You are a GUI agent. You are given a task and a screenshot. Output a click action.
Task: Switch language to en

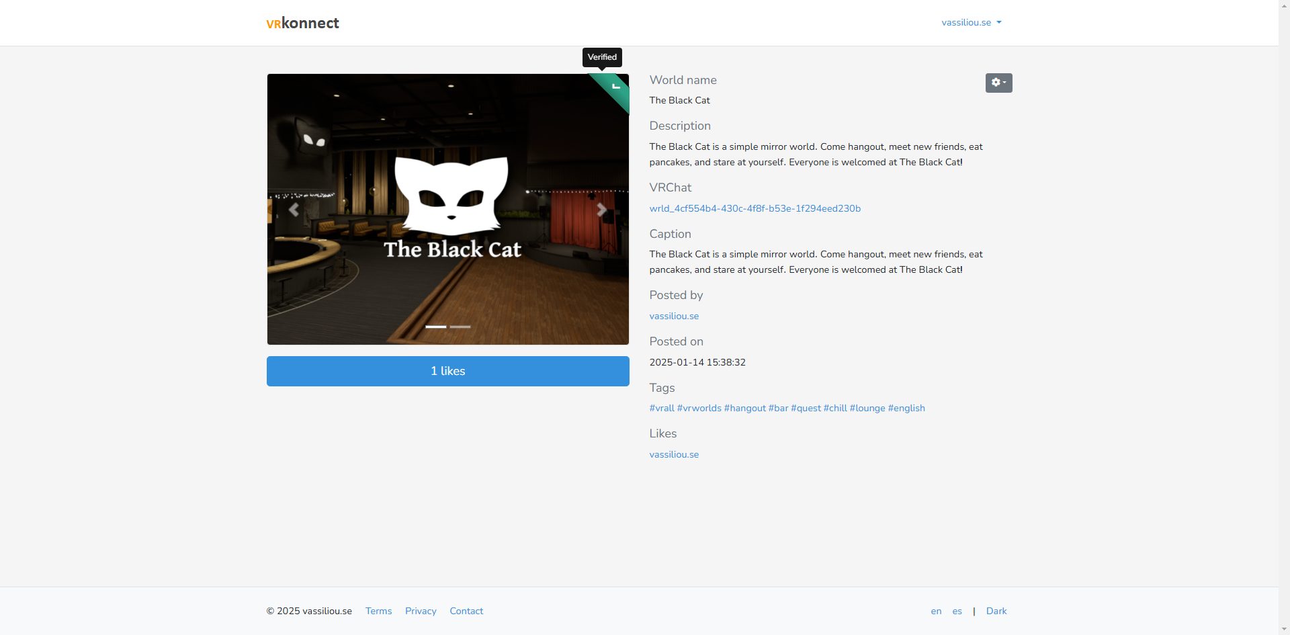pyautogui.click(x=936, y=611)
